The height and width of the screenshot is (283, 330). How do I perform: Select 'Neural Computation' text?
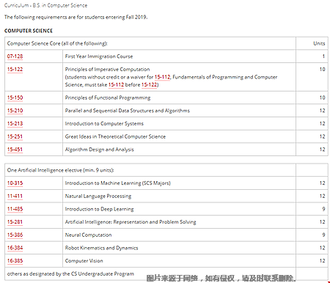[88, 235]
